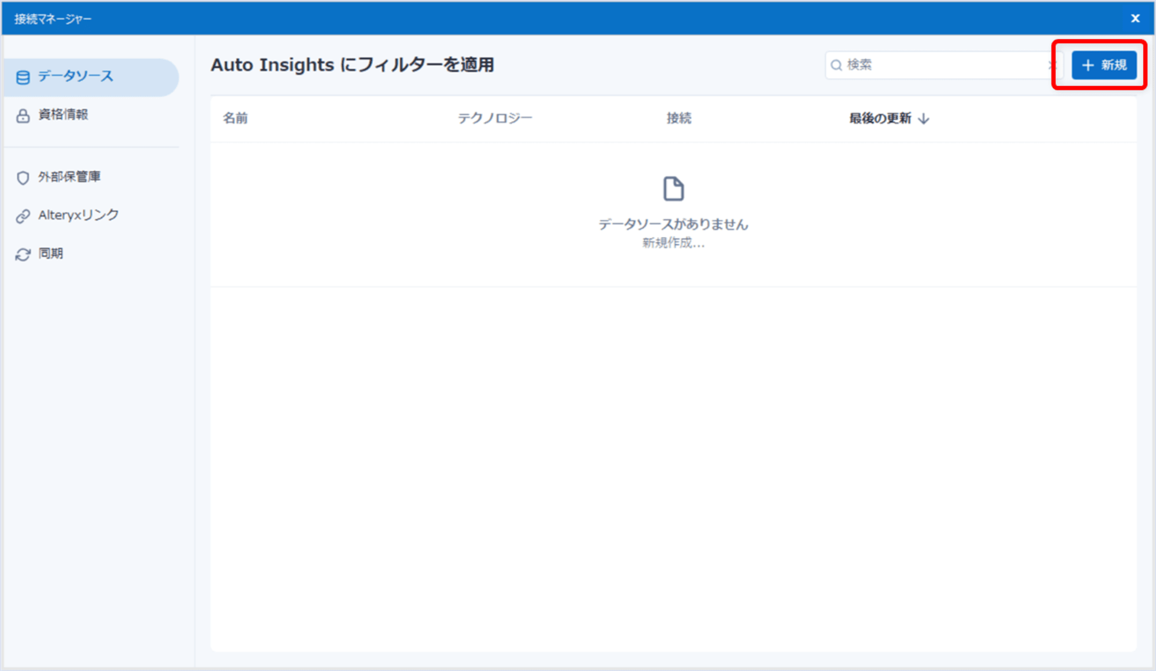Click the 新規作成... link
Image resolution: width=1156 pixels, height=671 pixels.
point(673,243)
